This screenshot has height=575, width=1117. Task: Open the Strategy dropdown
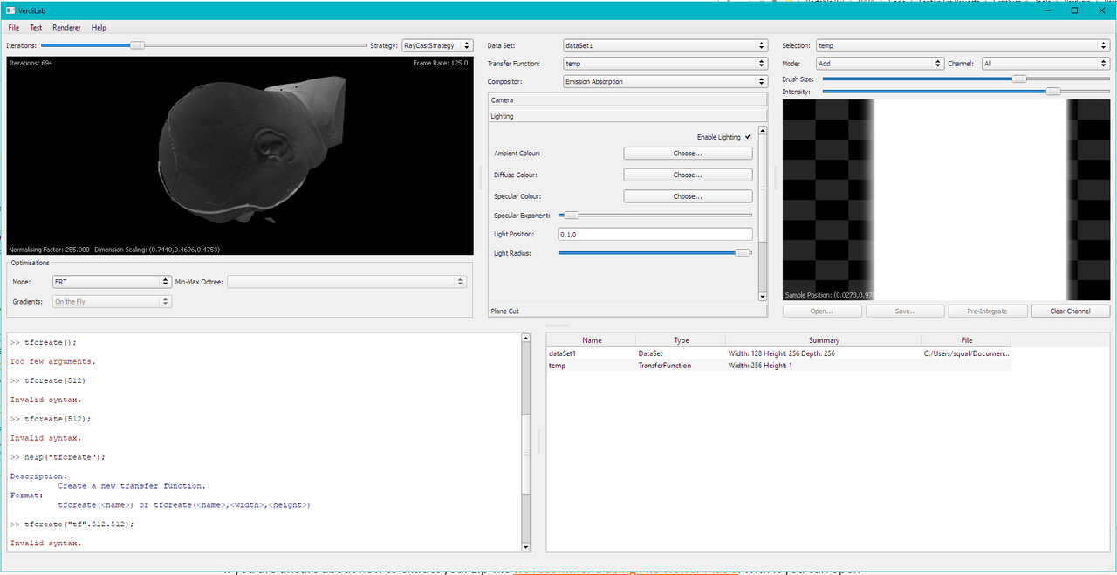pos(437,45)
